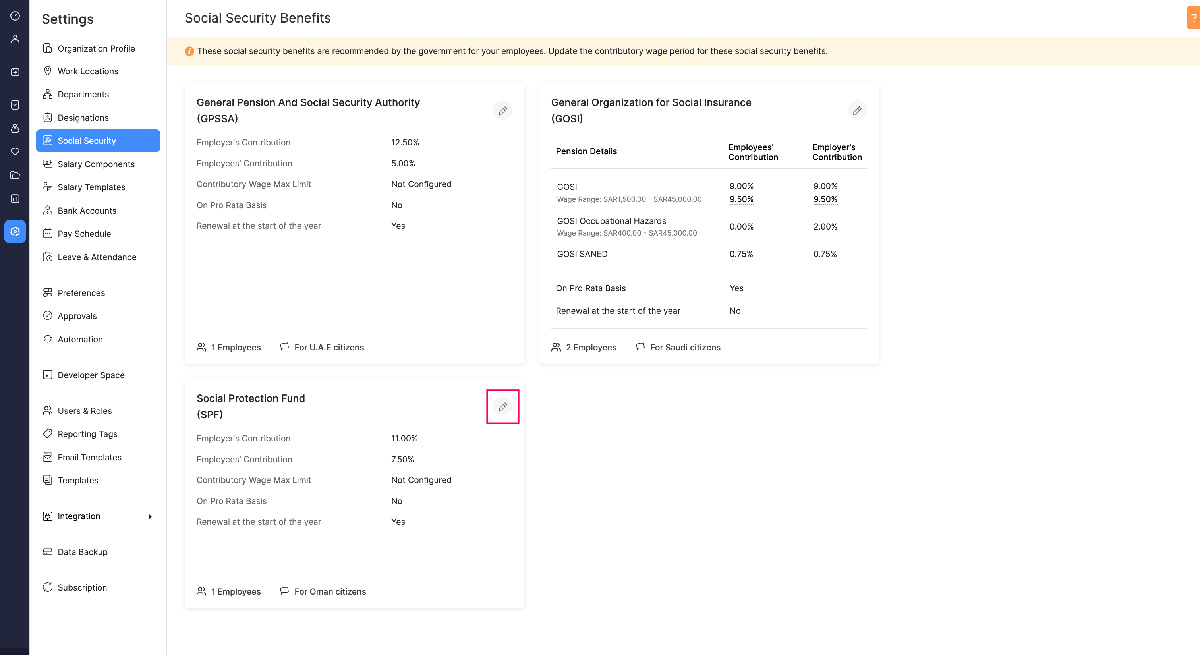1200x655 pixels.
Task: Open Email Templates settings
Action: (89, 457)
